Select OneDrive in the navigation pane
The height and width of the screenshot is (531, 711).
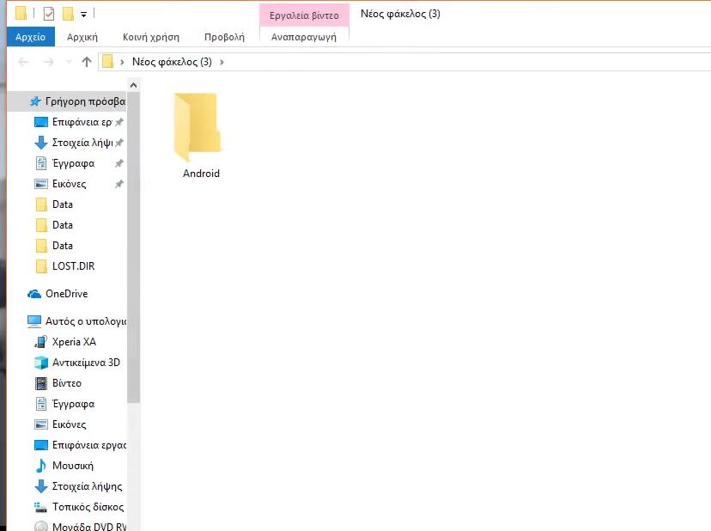pyautogui.click(x=66, y=294)
